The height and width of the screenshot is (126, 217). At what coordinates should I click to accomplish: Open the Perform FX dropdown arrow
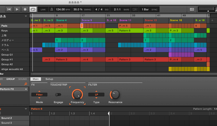point(26,89)
